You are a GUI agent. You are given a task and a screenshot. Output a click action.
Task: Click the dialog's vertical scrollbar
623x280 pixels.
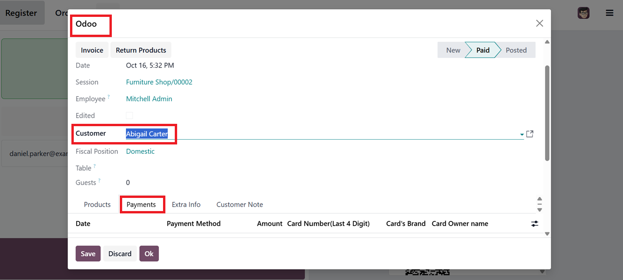pyautogui.click(x=547, y=113)
